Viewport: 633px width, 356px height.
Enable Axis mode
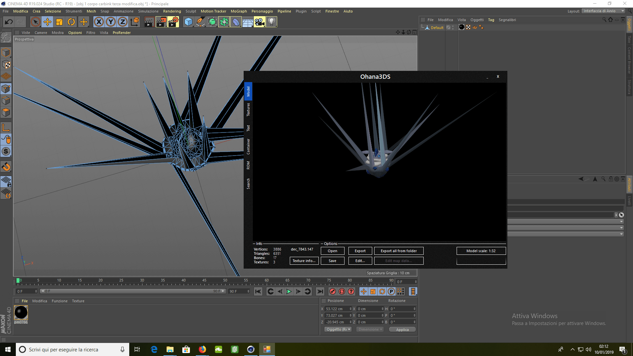point(6,127)
